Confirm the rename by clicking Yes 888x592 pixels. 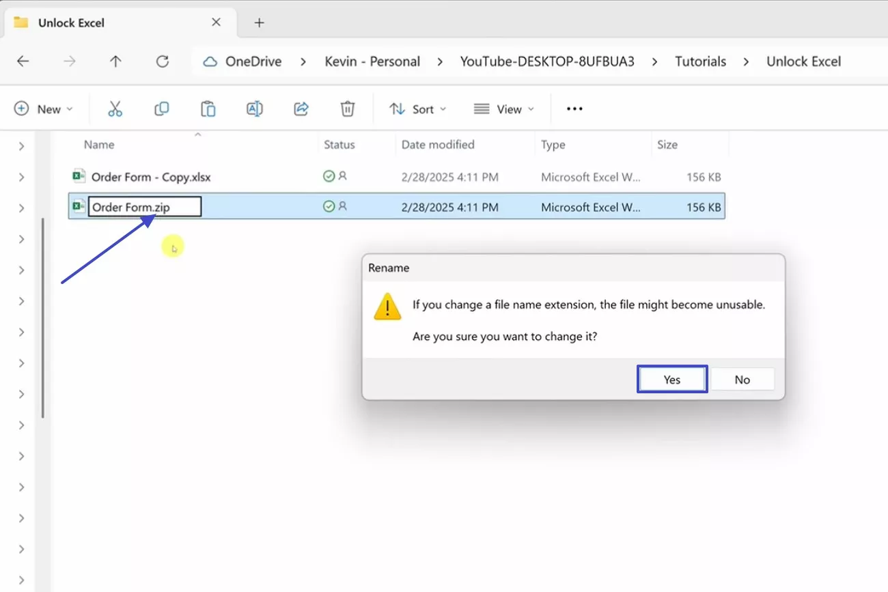coord(671,379)
